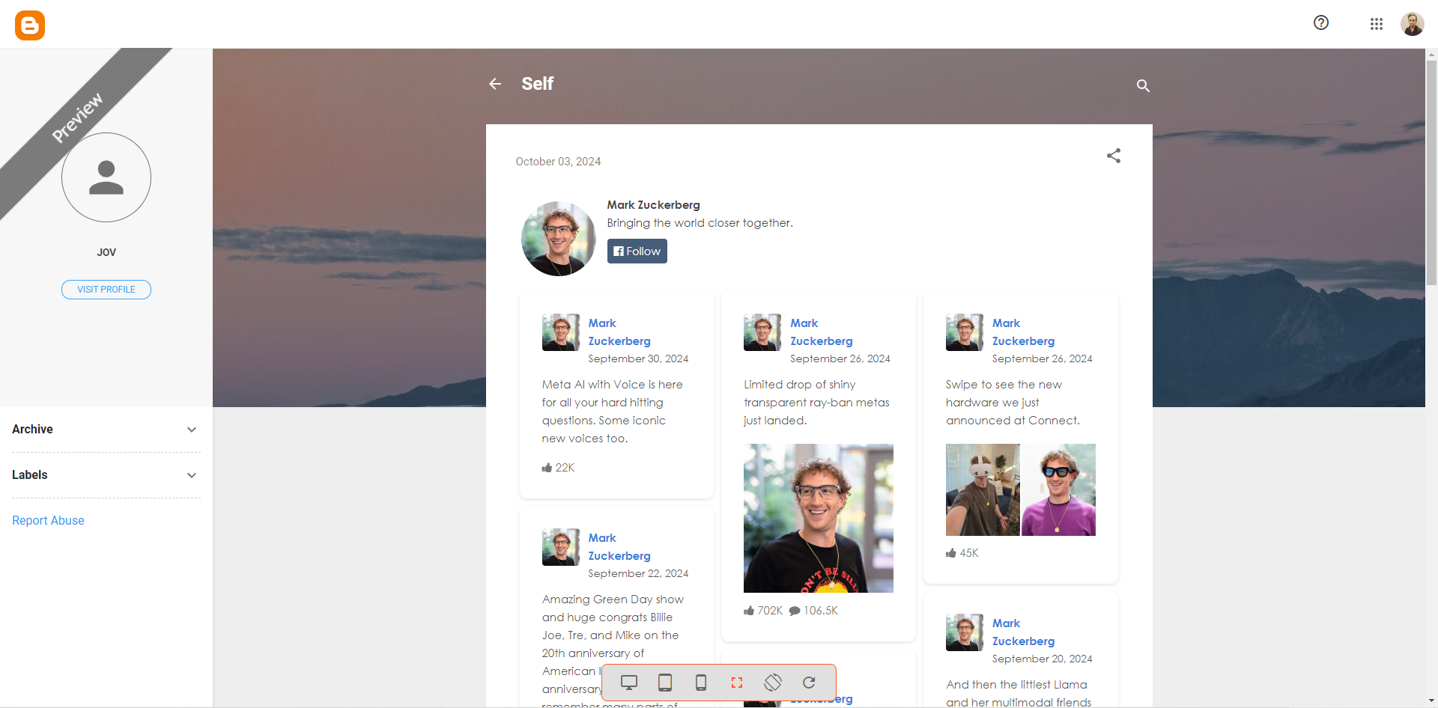Viewport: 1438px width, 708px height.
Task: Click the 106.5K comments bubble icon
Action: pyautogui.click(x=795, y=611)
